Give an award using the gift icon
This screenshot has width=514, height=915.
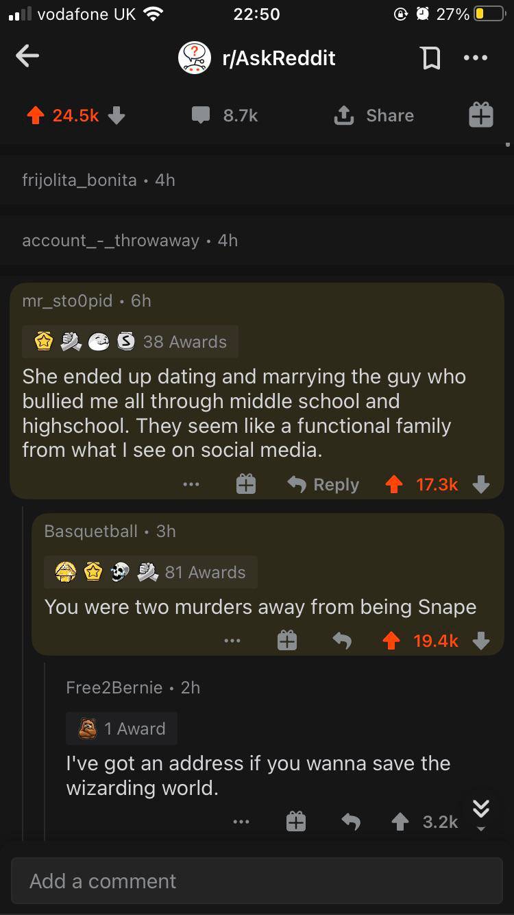[x=480, y=115]
